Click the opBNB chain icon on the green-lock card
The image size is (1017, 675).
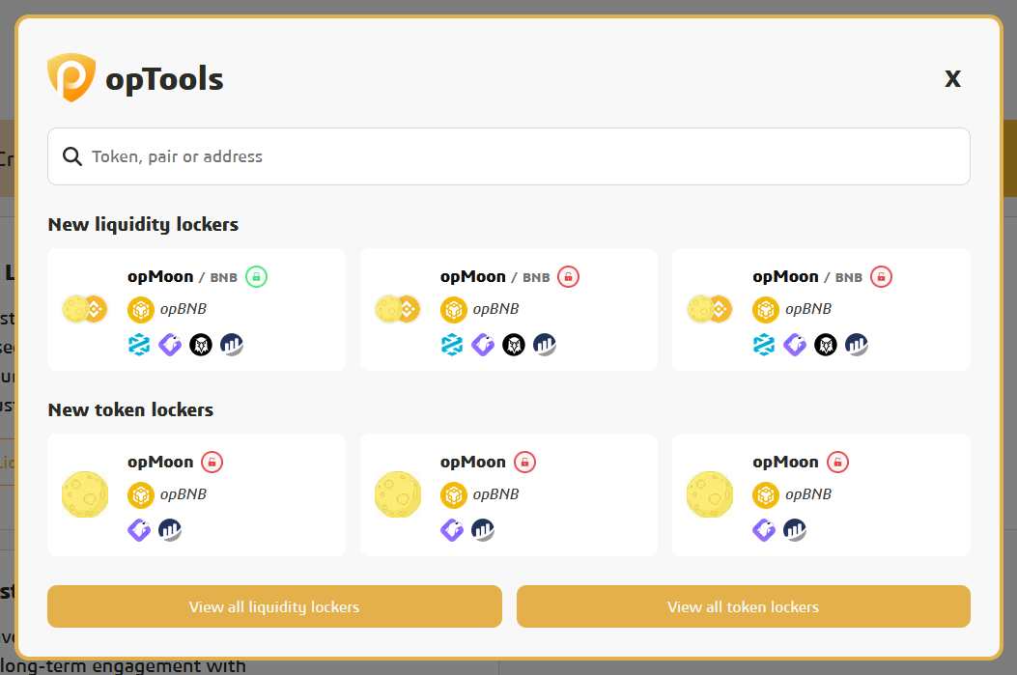141,310
